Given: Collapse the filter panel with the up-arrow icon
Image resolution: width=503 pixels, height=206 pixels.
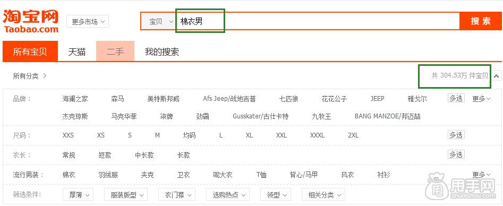Looking at the screenshot, I should (x=496, y=76).
